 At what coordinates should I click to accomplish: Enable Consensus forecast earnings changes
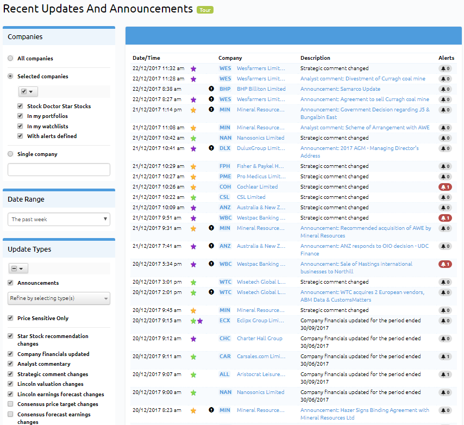(11, 414)
